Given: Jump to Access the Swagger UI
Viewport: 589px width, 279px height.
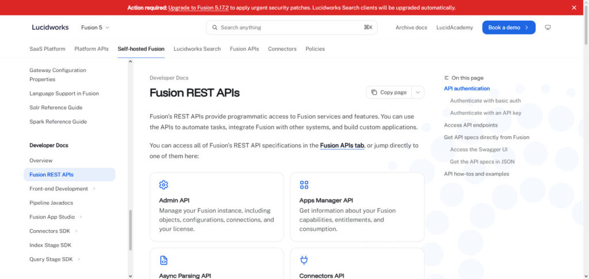Looking at the screenshot, I should tap(479, 150).
